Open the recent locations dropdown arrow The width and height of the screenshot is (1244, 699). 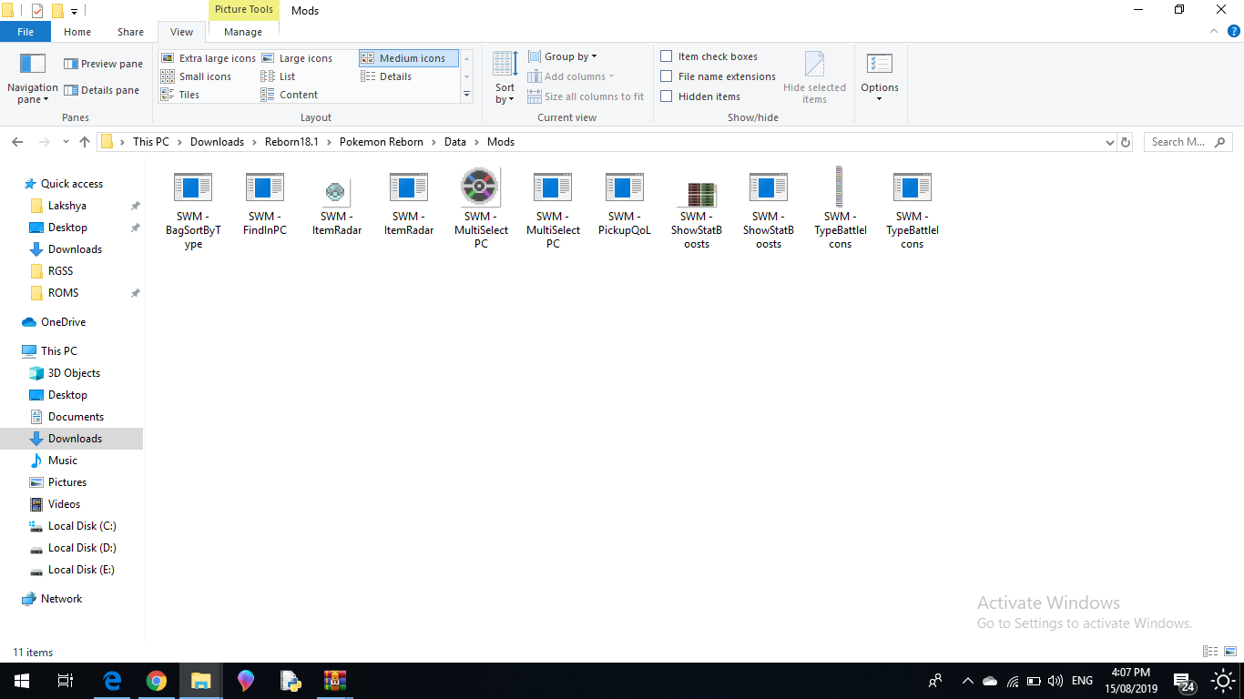66,143
